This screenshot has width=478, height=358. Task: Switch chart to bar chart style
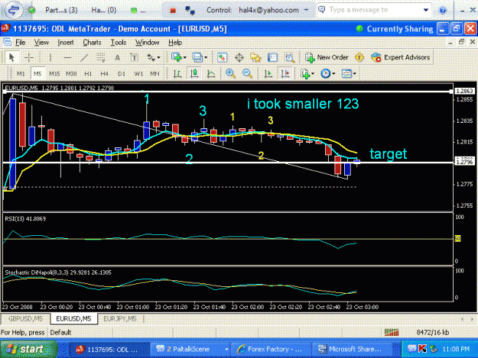177,73
